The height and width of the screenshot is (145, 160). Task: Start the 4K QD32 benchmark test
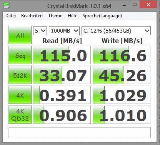[x=20, y=115]
